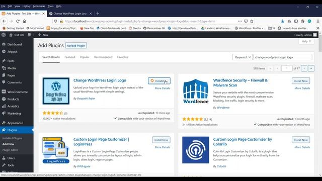Click the current page number field
Viewport: 322px width, 181px height.
click(287, 68)
